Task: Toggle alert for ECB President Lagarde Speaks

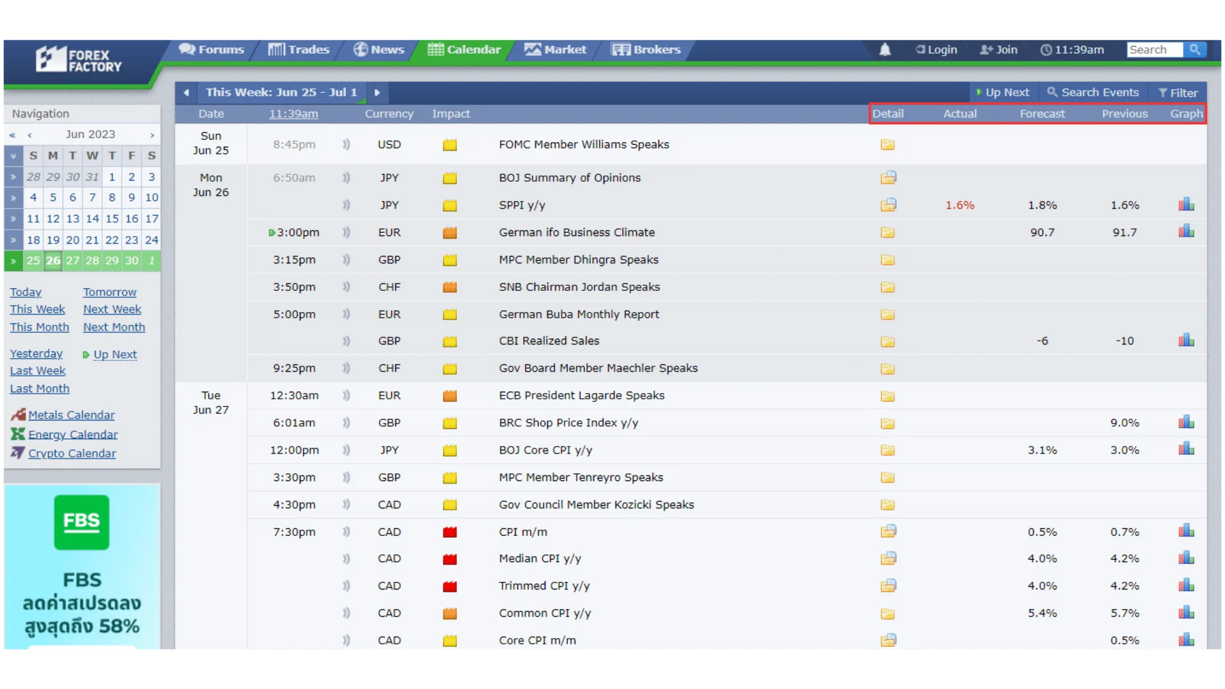Action: (346, 396)
